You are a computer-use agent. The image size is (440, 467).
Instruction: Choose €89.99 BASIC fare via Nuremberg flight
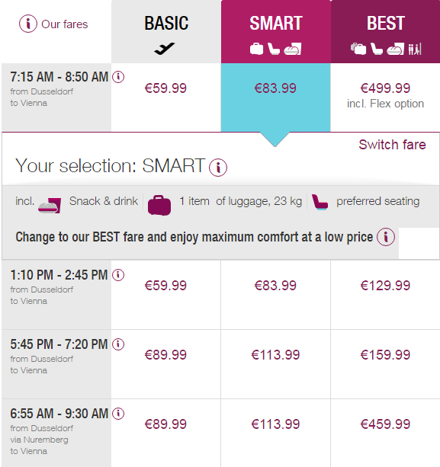pos(165,424)
